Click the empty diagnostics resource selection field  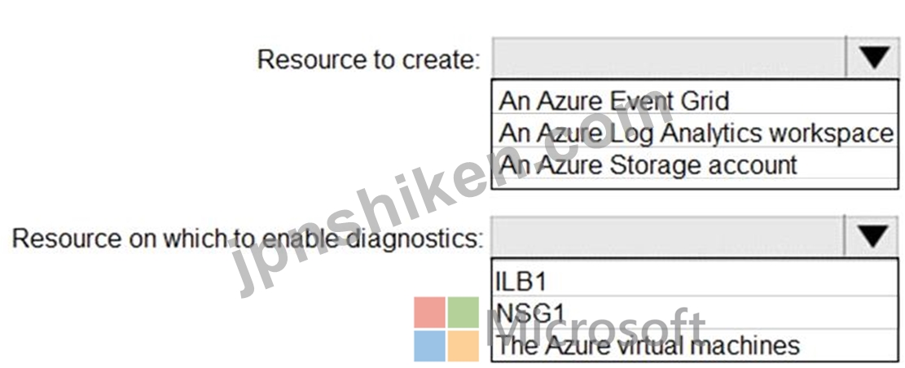(668, 236)
